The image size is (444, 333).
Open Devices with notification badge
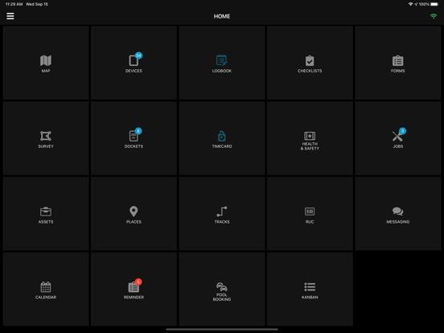pos(134,63)
